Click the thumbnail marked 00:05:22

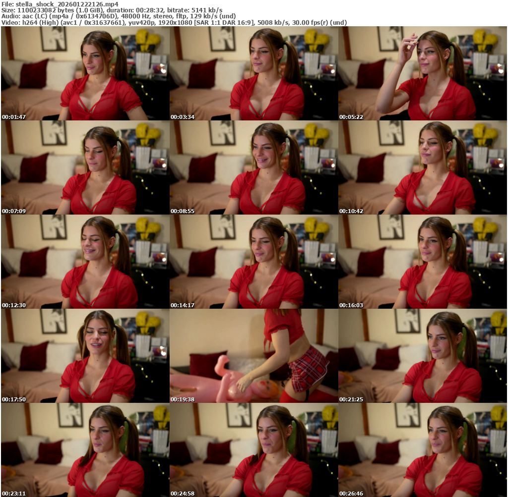(423, 73)
